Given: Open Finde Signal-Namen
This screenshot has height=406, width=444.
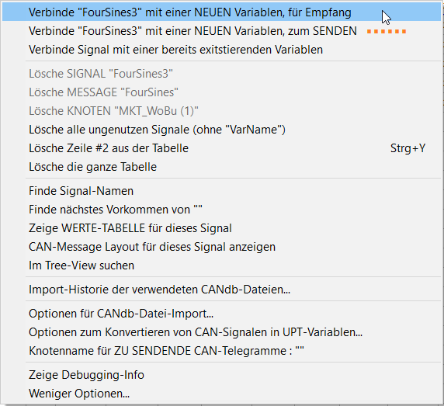Looking at the screenshot, I should (222, 191).
